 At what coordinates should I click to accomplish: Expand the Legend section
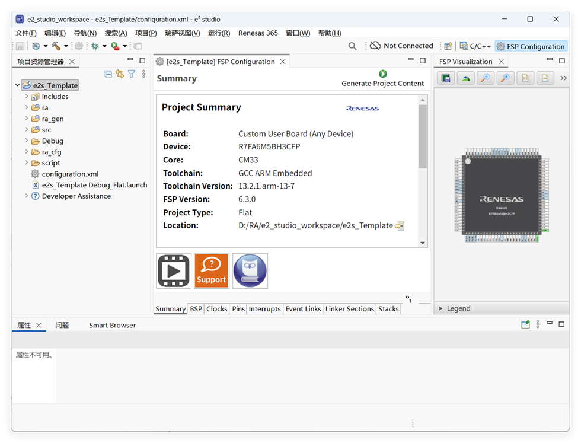440,308
